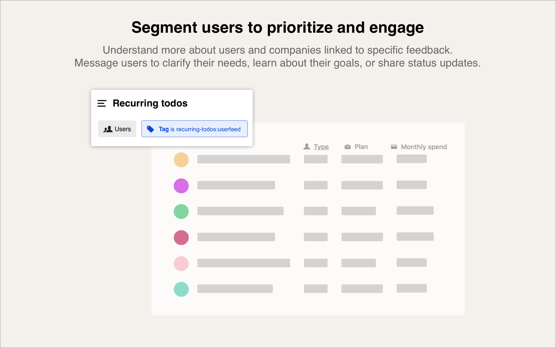
Task: Expand the Monthly spend column options
Action: [x=424, y=147]
